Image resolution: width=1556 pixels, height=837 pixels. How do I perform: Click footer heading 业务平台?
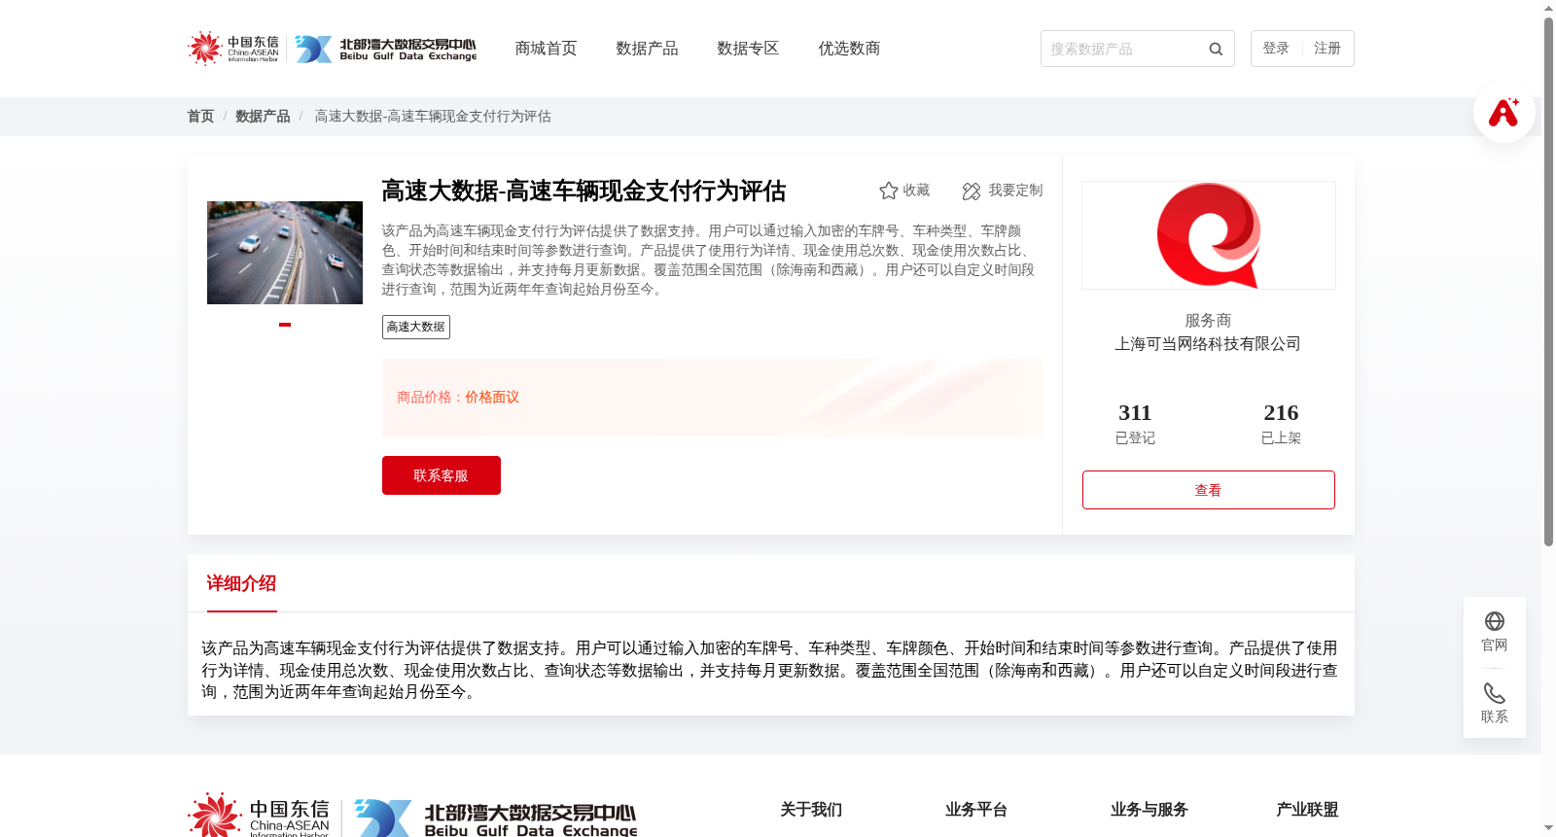[x=976, y=810]
